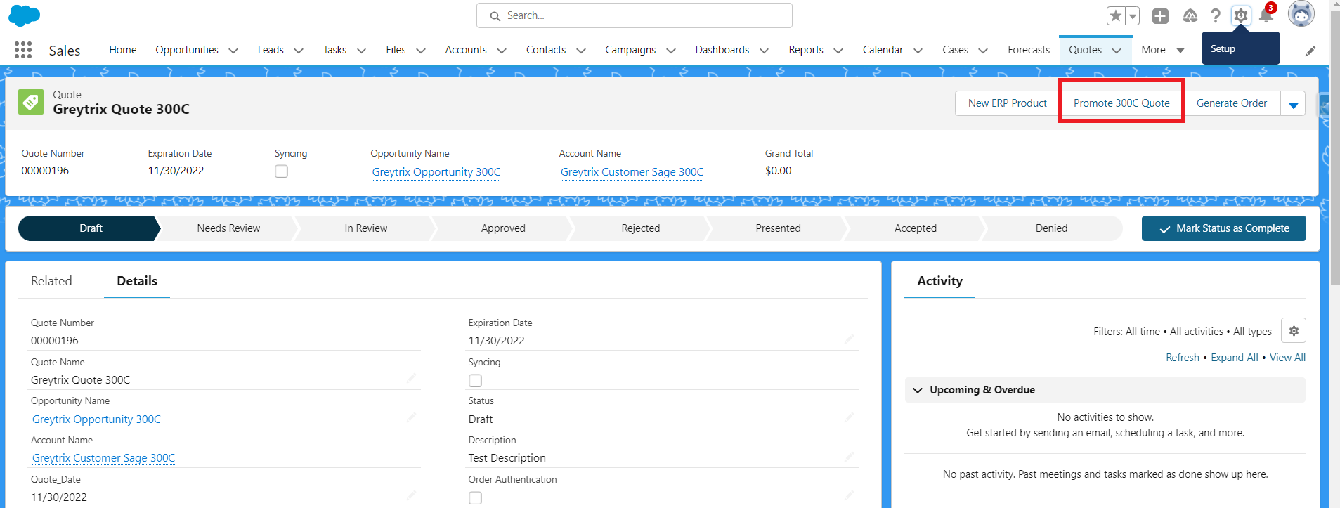The height and width of the screenshot is (508, 1340).
Task: Edit Opportunity Name with pencil icon
Action: (x=411, y=418)
